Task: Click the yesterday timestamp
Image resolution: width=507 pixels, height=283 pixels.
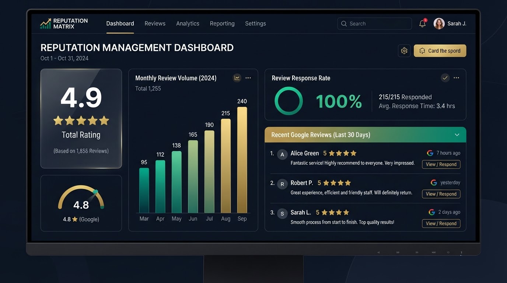Action: [450, 182]
